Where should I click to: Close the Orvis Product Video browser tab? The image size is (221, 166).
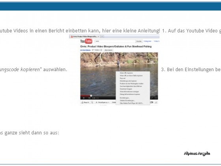pos(98,36)
